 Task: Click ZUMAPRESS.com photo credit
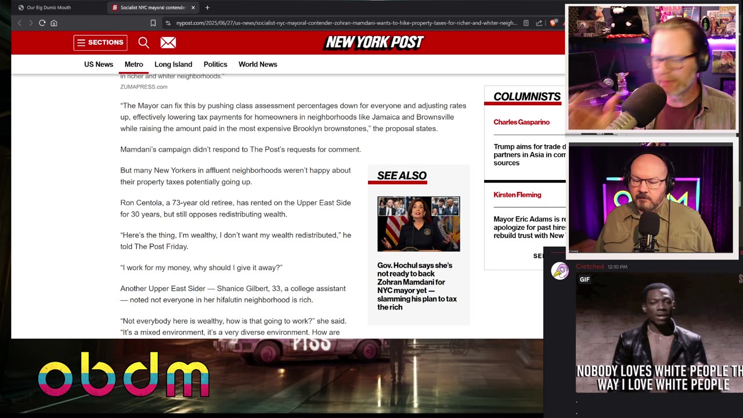tap(144, 87)
